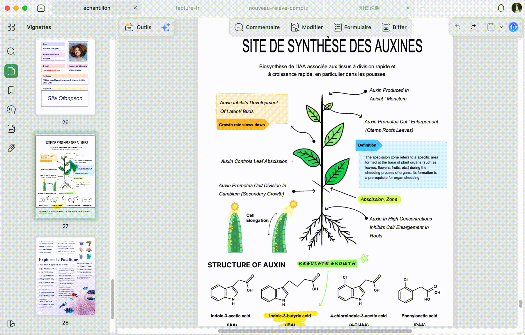Image resolution: width=525 pixels, height=335 pixels.
Task: Close the échantillon tab
Action: 135,8
